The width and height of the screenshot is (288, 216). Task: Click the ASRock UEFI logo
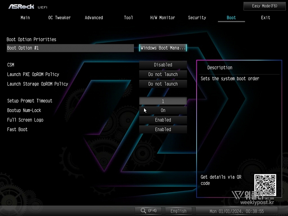(x=27, y=6)
